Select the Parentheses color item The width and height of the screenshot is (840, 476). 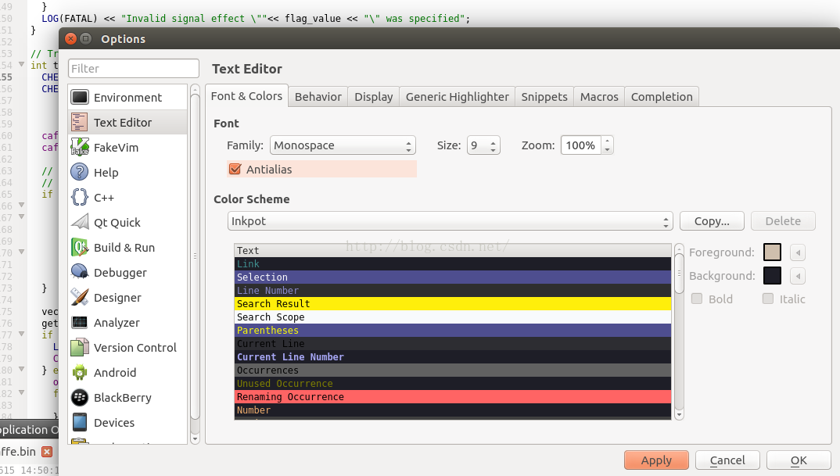[x=453, y=331]
